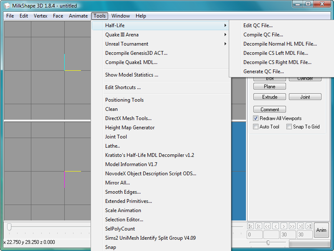Uncheck Redraw All Viewports

256,118
